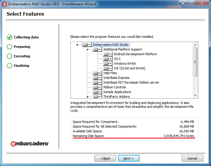Open feature dropdown for ThirdParty Addons
Viewport: 211px width, 166px height.
(x=97, y=97)
